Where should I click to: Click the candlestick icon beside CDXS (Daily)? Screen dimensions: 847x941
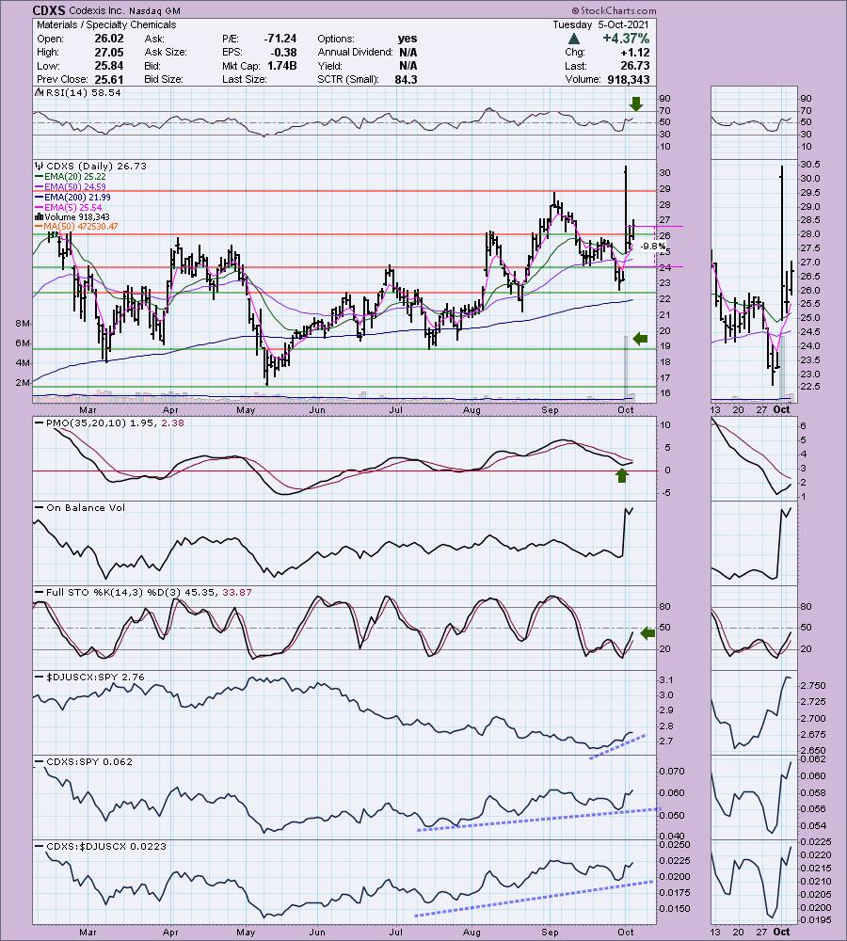click(39, 166)
